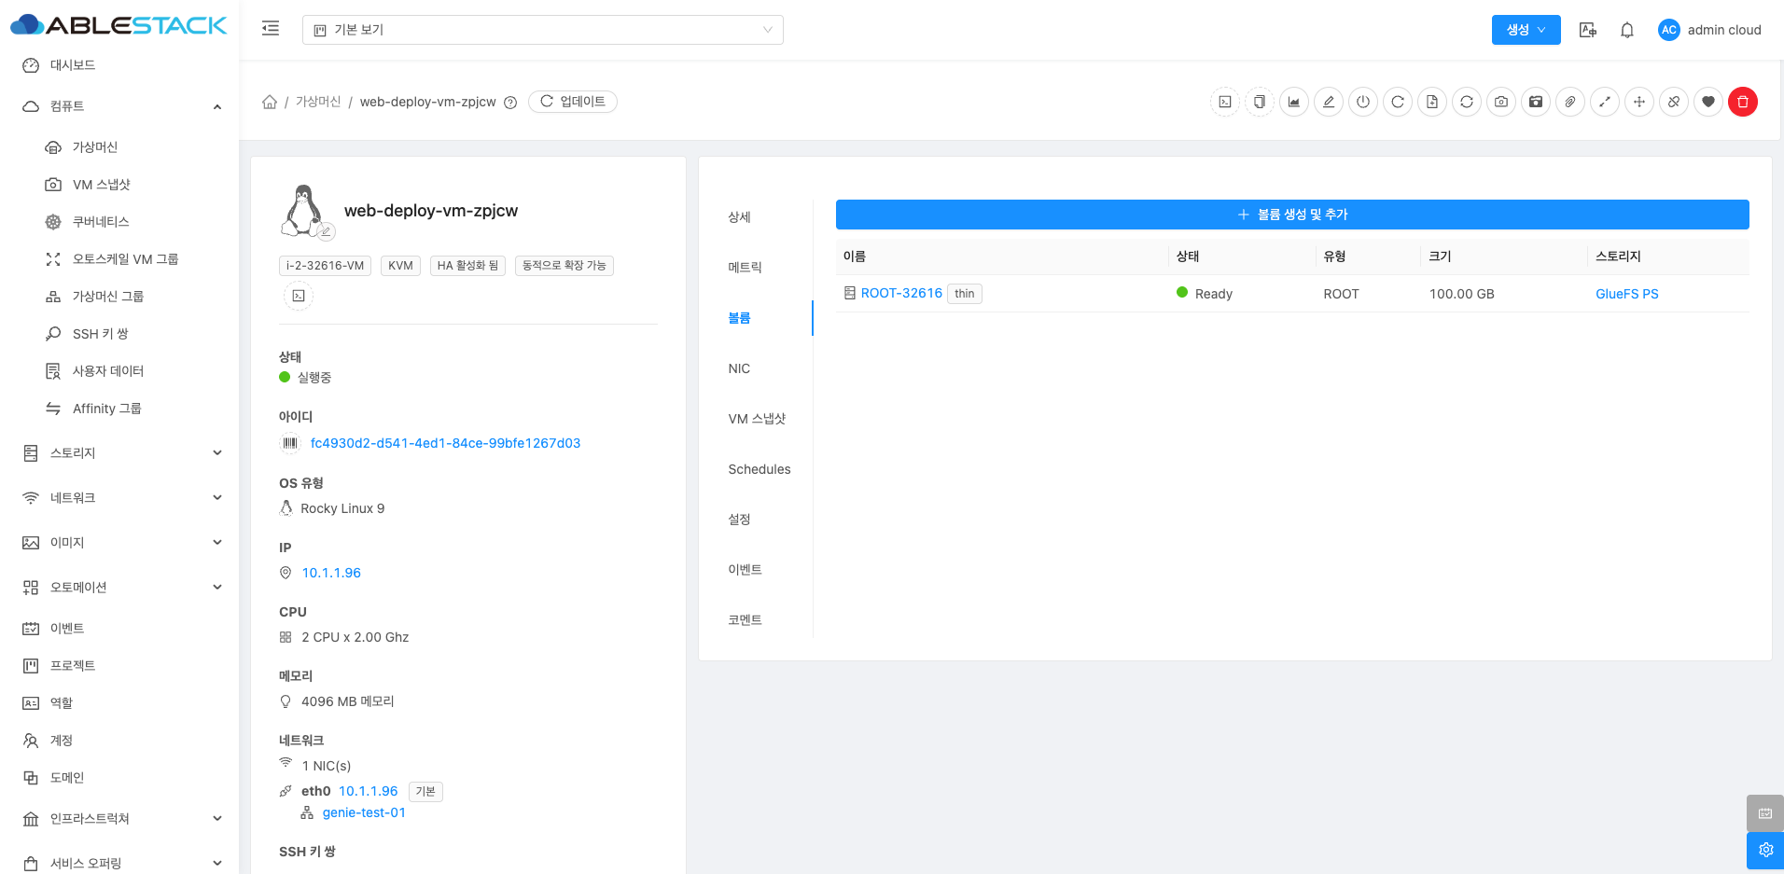Click the heart icon in VM toolbar

1708,102
